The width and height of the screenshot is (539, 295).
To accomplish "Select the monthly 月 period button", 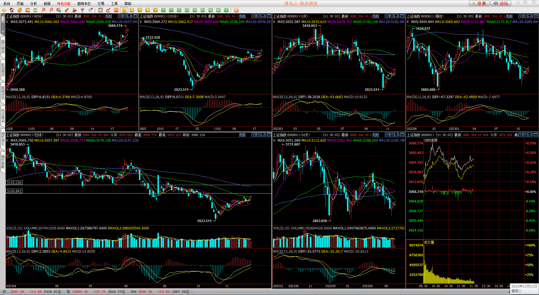I will click(x=140, y=10).
